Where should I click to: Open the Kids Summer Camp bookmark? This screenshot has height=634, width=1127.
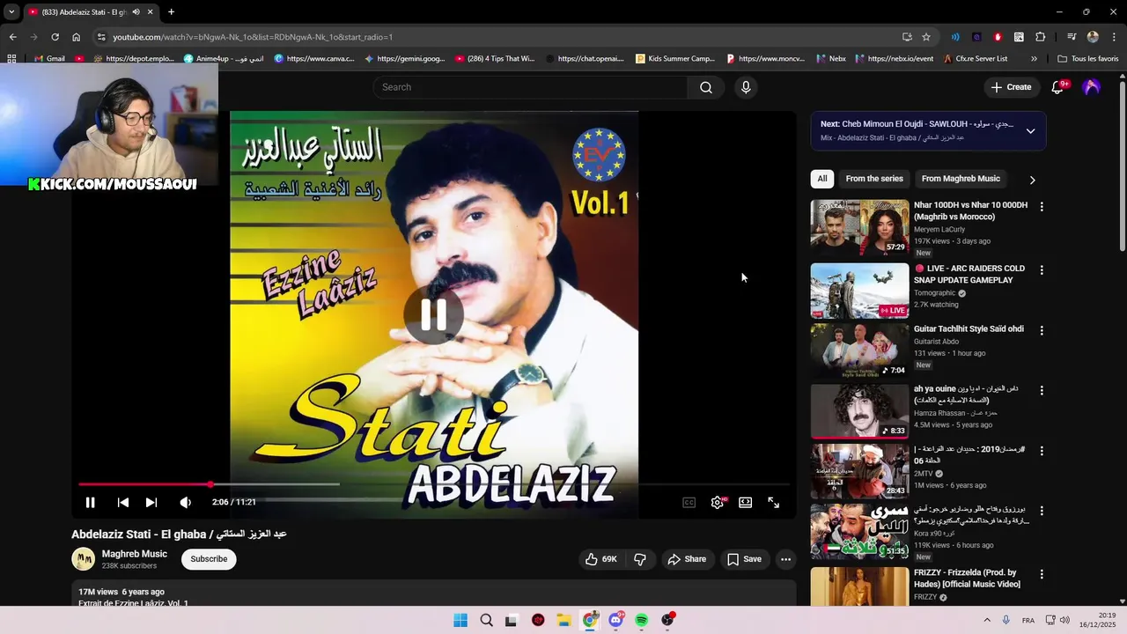pyautogui.click(x=674, y=59)
